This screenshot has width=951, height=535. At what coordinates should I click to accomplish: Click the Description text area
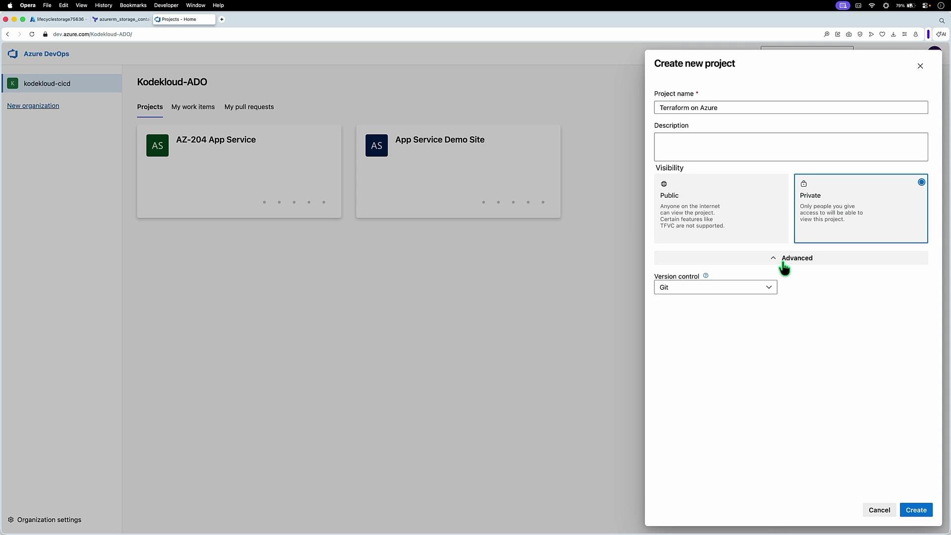(791, 147)
